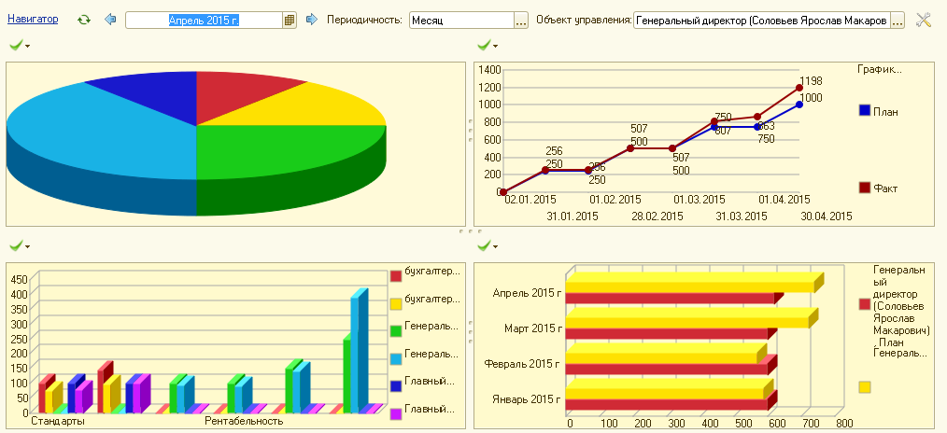The image size is (947, 433).
Task: Click the yellow bar for Апрель 2015 г
Action: (x=689, y=282)
